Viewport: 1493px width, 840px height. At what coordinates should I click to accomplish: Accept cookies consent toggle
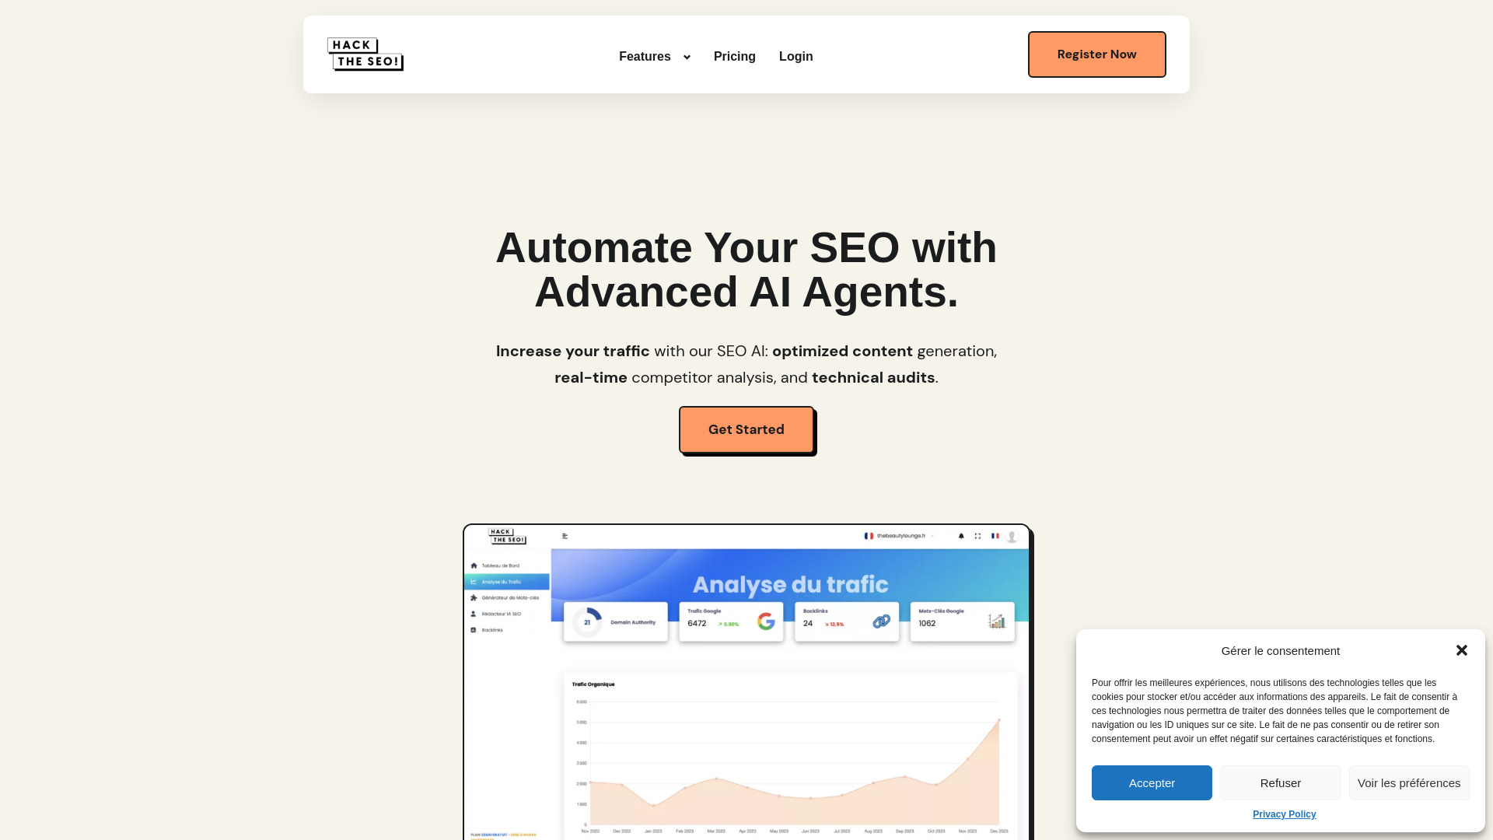point(1152,782)
